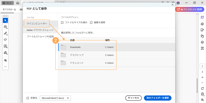Open the apps grid icon
Screen dimensions: 206x103
[173, 2]
